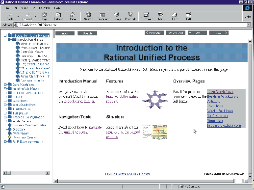Reload the page using Refresh
254x190 pixels.
point(58,16)
